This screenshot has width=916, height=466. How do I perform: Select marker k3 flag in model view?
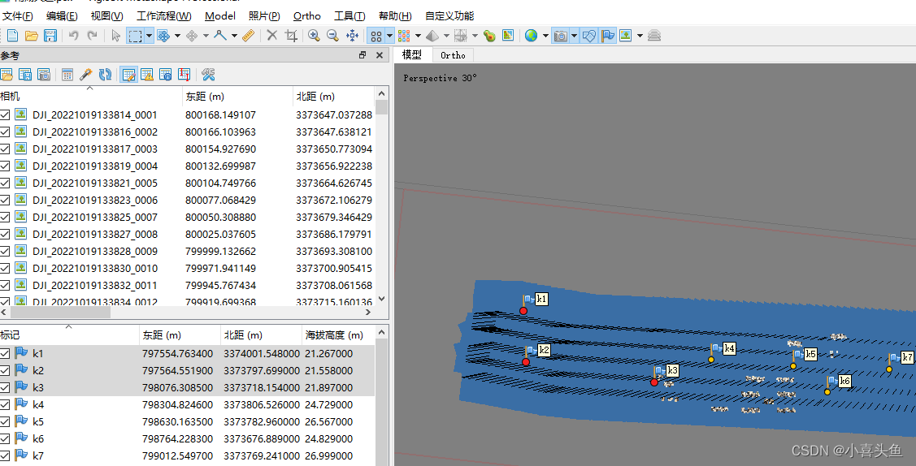point(658,372)
